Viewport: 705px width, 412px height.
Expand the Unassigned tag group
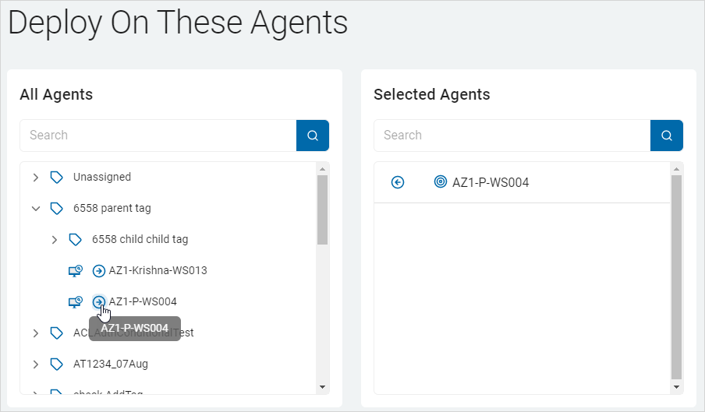tap(36, 178)
